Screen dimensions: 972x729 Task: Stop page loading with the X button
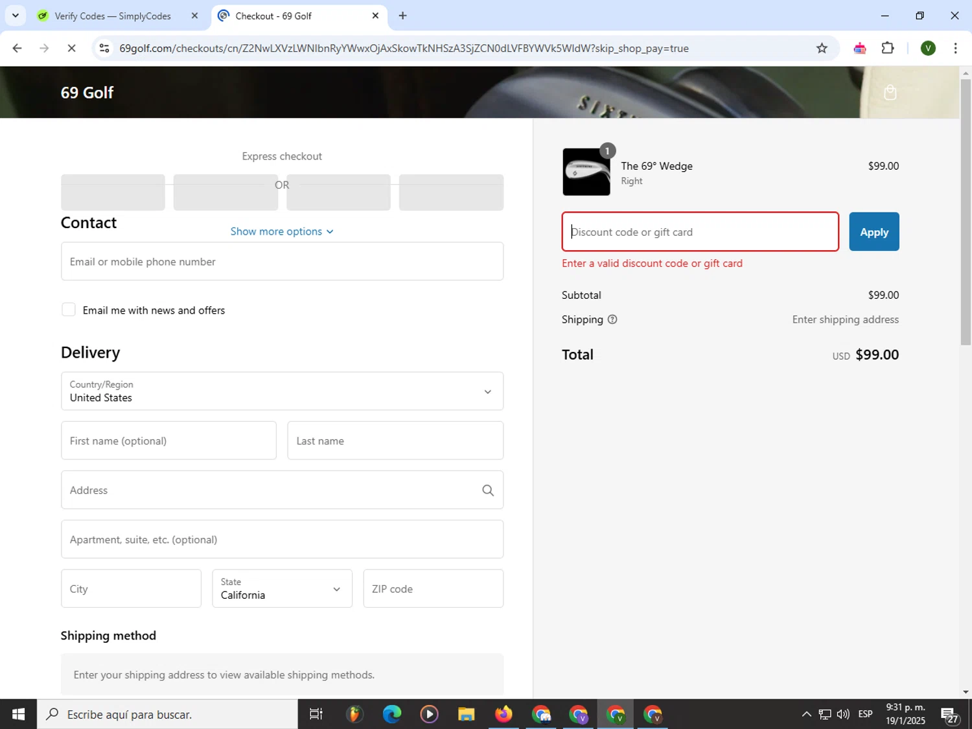point(71,48)
